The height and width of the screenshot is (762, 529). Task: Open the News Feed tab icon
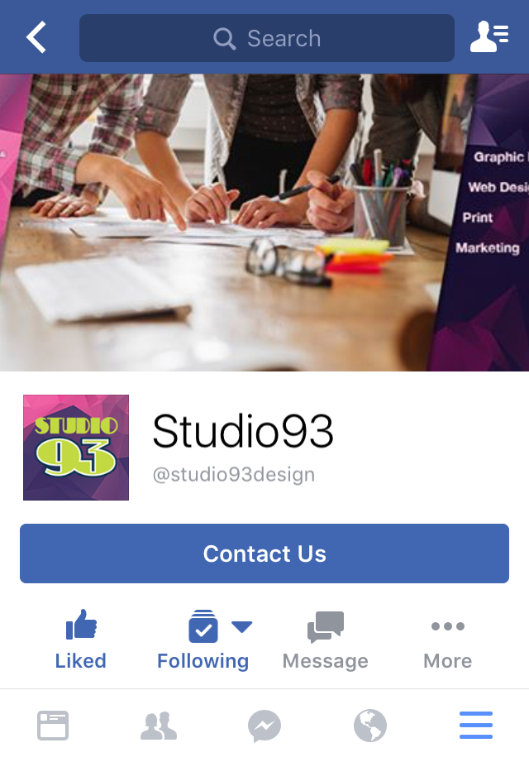53,725
